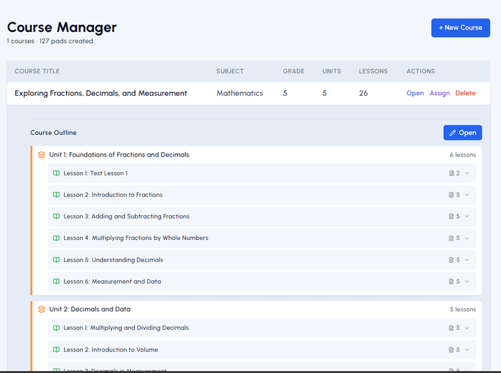This screenshot has height=373, width=501.
Task: Click book icon for Introduction to Fractions
Action: point(56,195)
